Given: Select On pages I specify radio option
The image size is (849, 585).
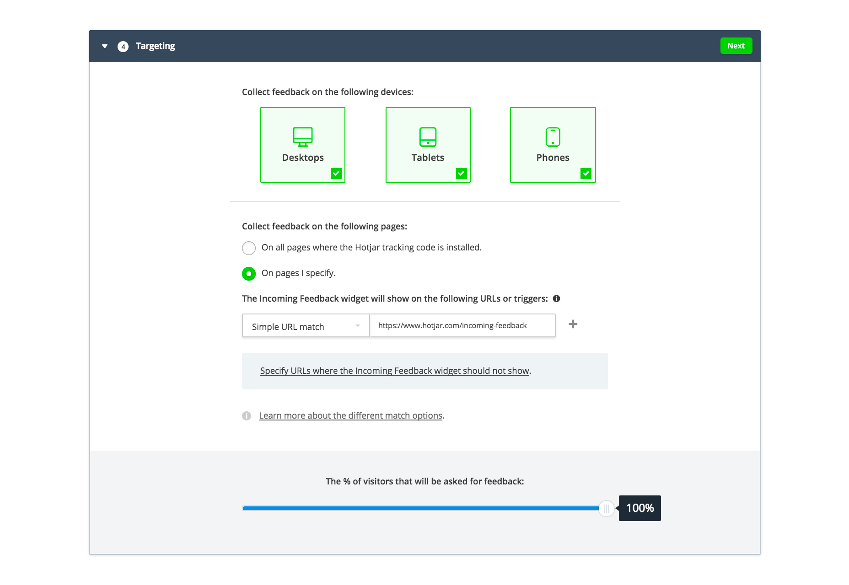Looking at the screenshot, I should pyautogui.click(x=249, y=274).
